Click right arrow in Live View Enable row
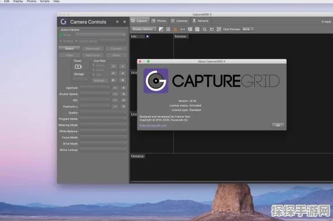This screenshot has height=221, width=333. pos(122,66)
